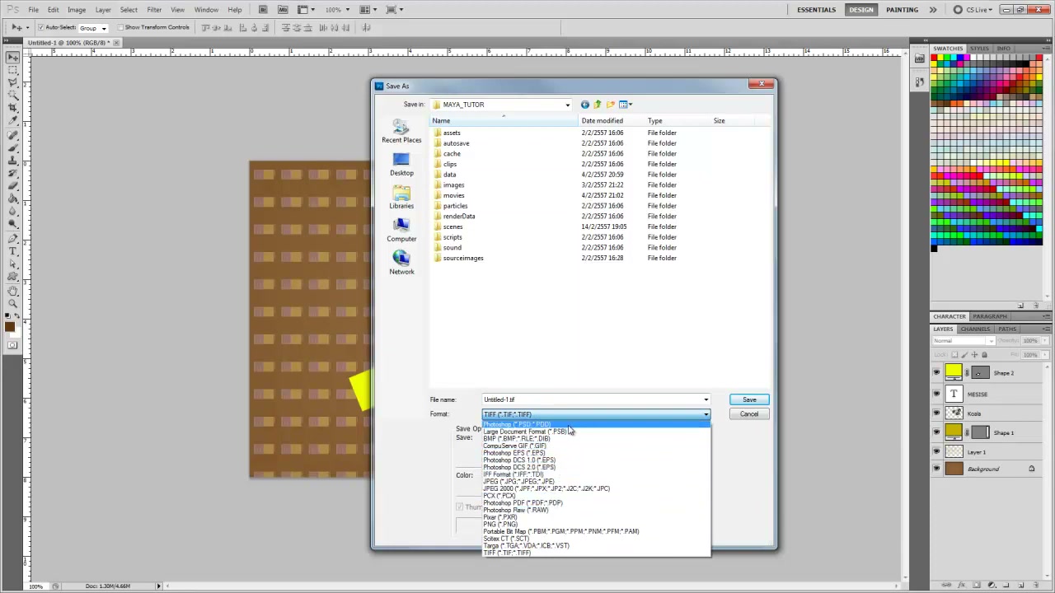The width and height of the screenshot is (1055, 593).
Task: Open the File name history dropdown
Action: click(706, 399)
